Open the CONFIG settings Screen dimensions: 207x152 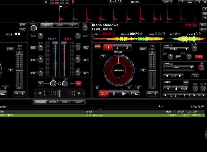click(x=168, y=2)
